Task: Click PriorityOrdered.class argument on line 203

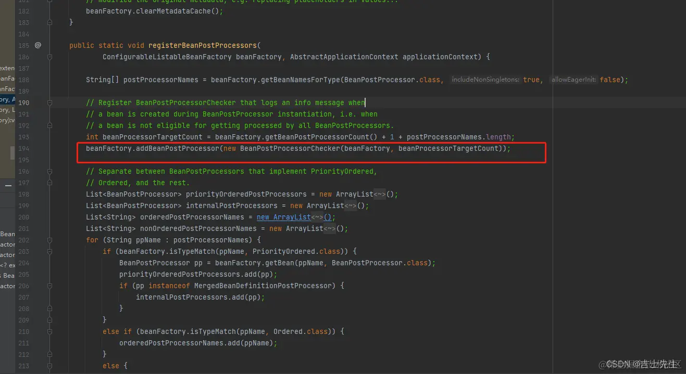Action: [x=296, y=251]
